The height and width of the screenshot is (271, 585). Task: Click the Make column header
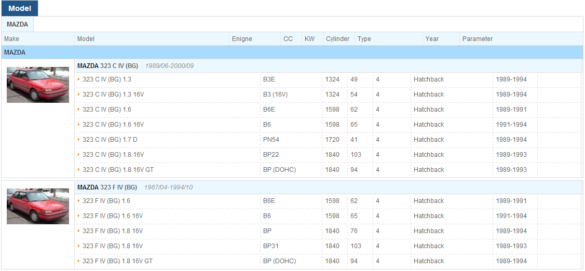[x=11, y=39]
